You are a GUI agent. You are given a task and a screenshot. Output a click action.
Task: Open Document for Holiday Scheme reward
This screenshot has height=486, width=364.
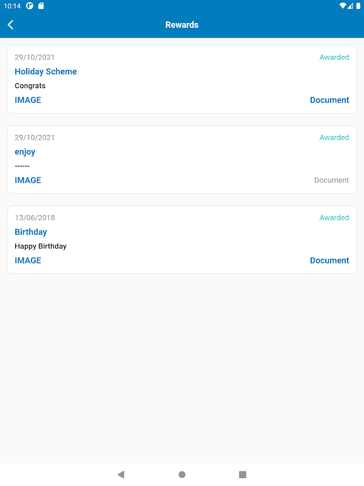pos(329,100)
